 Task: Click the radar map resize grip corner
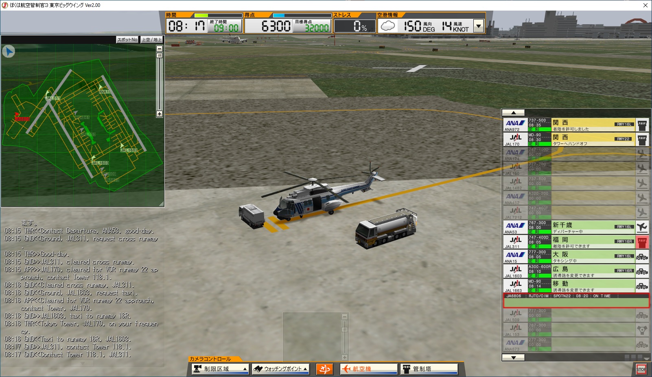tap(161, 204)
